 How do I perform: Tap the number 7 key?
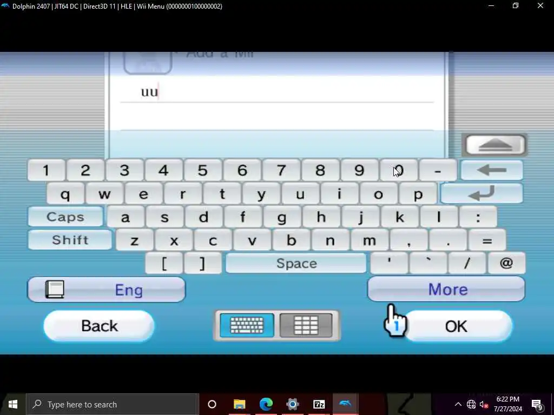click(281, 170)
